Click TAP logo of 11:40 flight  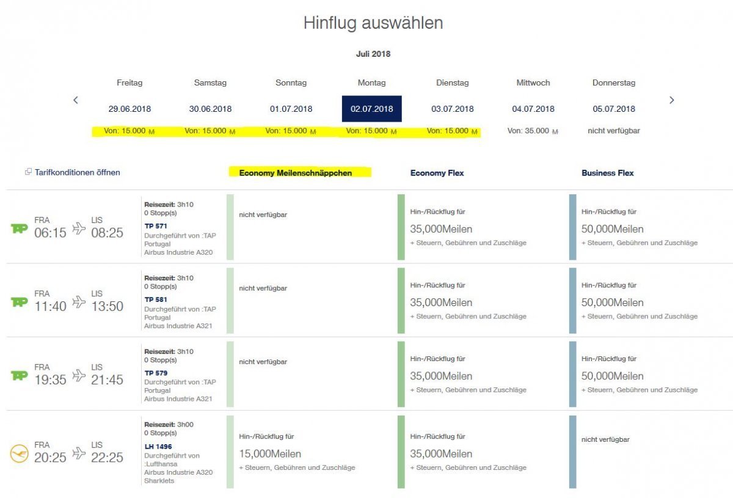tap(20, 302)
